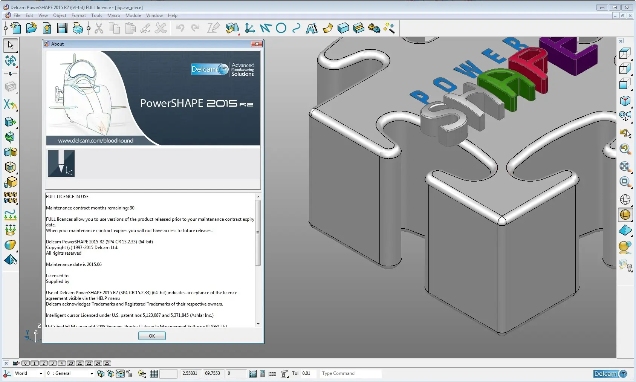This screenshot has width=636, height=382.
Task: Toggle level 24 button
Action: point(98,363)
